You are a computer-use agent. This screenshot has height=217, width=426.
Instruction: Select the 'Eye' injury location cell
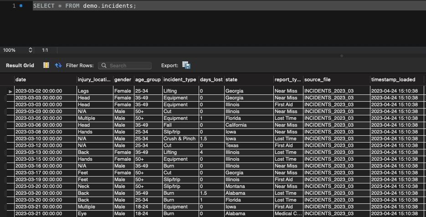(95, 213)
